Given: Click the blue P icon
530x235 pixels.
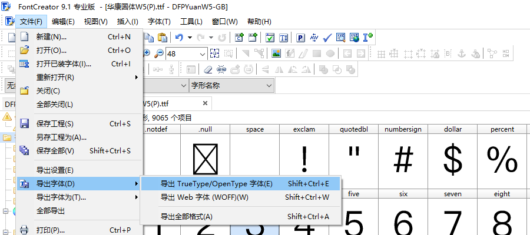Looking at the screenshot, I should tap(300, 38).
